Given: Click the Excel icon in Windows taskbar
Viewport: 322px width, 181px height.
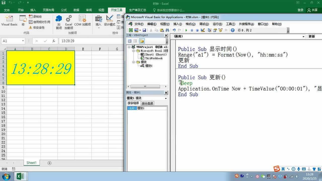Looking at the screenshot, I should tap(20, 176).
